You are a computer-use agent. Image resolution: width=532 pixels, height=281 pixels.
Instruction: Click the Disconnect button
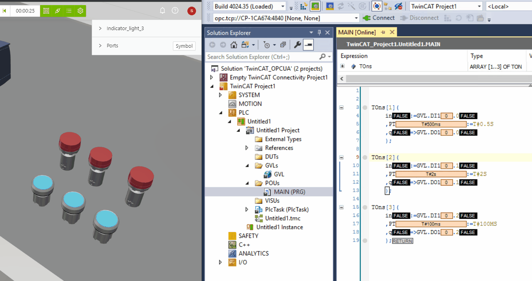[x=419, y=18]
